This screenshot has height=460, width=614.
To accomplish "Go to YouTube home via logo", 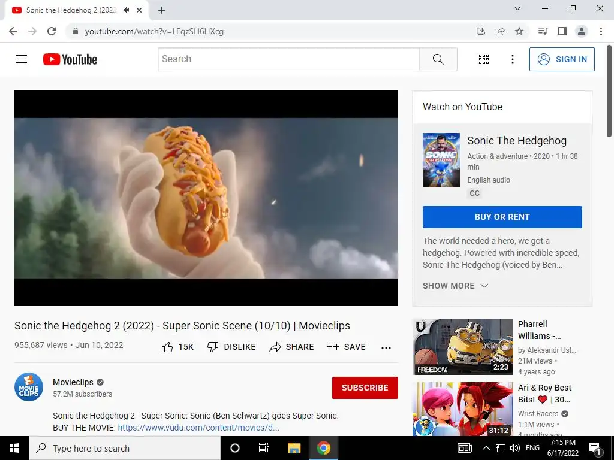I will click(x=70, y=59).
